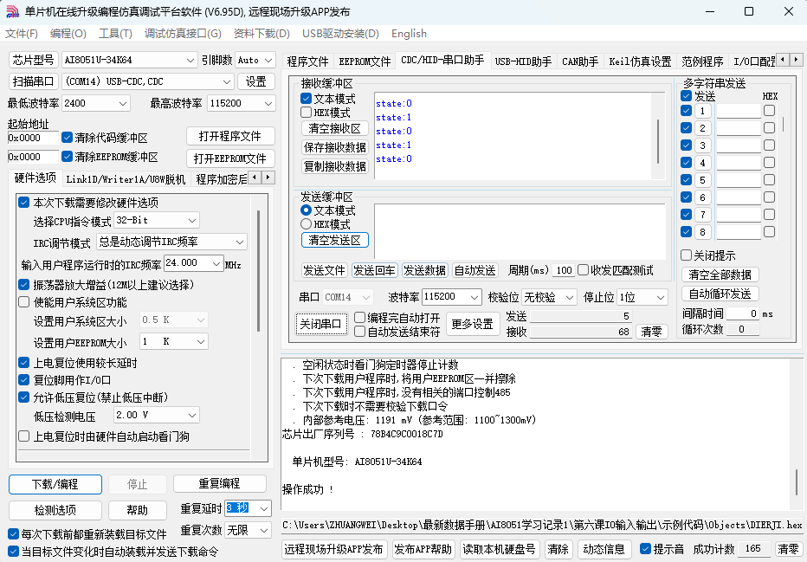Click 下载/编程 button
The image size is (807, 562).
(55, 484)
